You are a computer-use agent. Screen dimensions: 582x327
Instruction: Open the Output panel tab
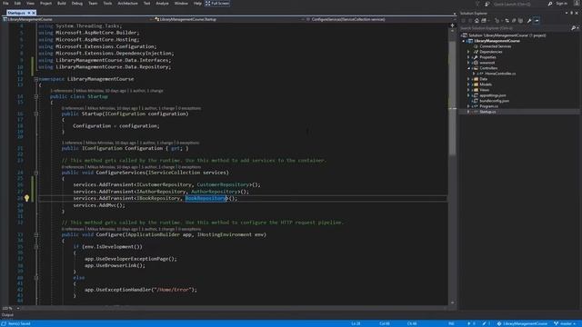tap(7, 315)
